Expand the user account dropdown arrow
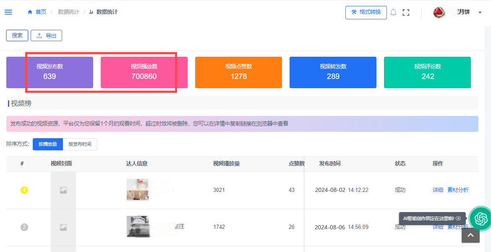This screenshot has height=252, width=491. [480, 13]
